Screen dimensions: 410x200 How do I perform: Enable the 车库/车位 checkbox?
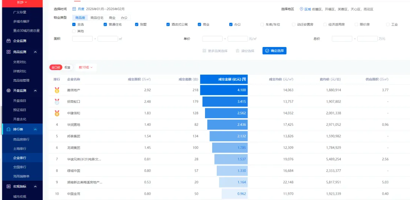pos(262,25)
